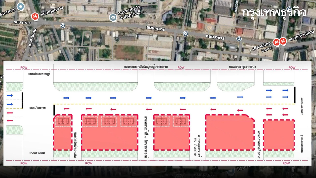Click the red marker at แยกเกียกกาย on map

click(x=34, y=17)
